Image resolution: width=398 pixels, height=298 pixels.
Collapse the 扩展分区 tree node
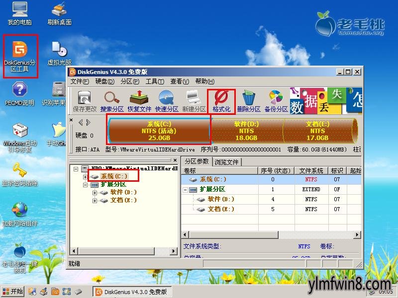point(85,185)
